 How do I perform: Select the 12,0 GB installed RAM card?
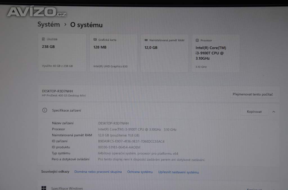(165, 53)
